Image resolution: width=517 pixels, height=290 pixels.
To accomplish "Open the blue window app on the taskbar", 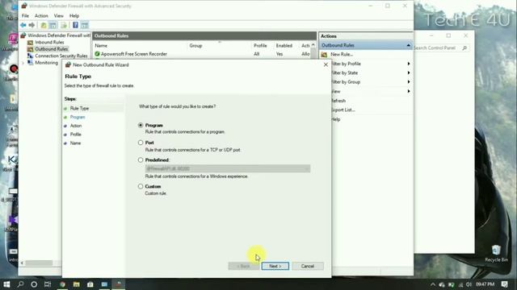I will (104, 284).
